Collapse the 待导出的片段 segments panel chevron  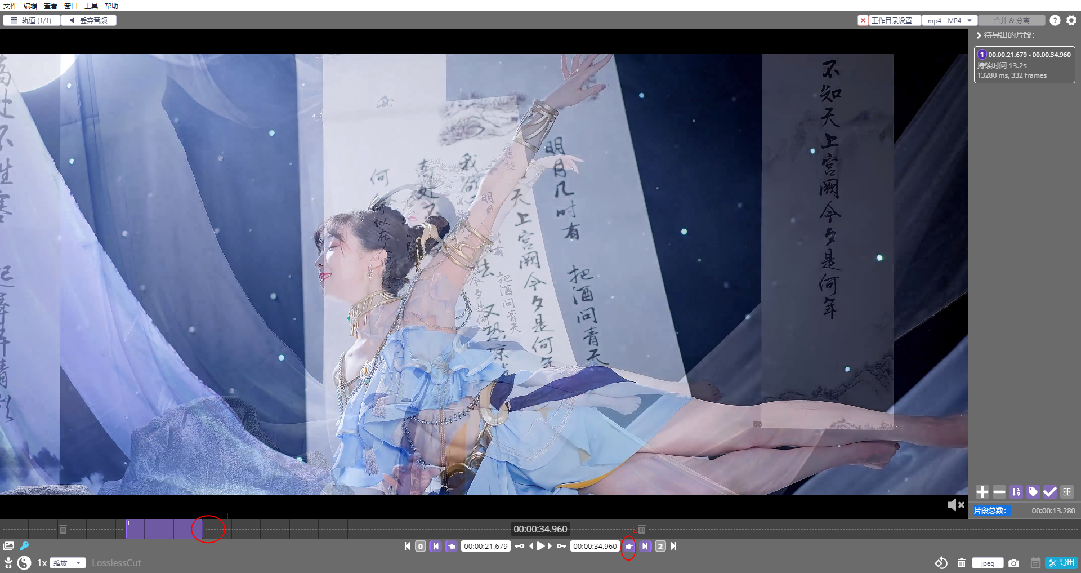(979, 35)
